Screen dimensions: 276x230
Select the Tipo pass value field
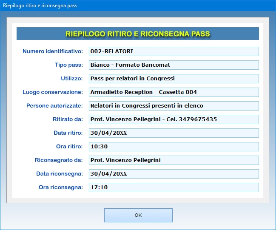(174, 65)
